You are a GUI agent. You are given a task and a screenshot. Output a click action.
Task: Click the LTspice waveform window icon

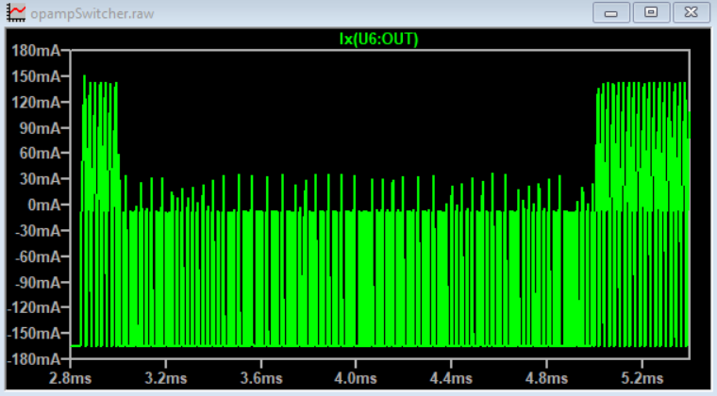[x=16, y=13]
